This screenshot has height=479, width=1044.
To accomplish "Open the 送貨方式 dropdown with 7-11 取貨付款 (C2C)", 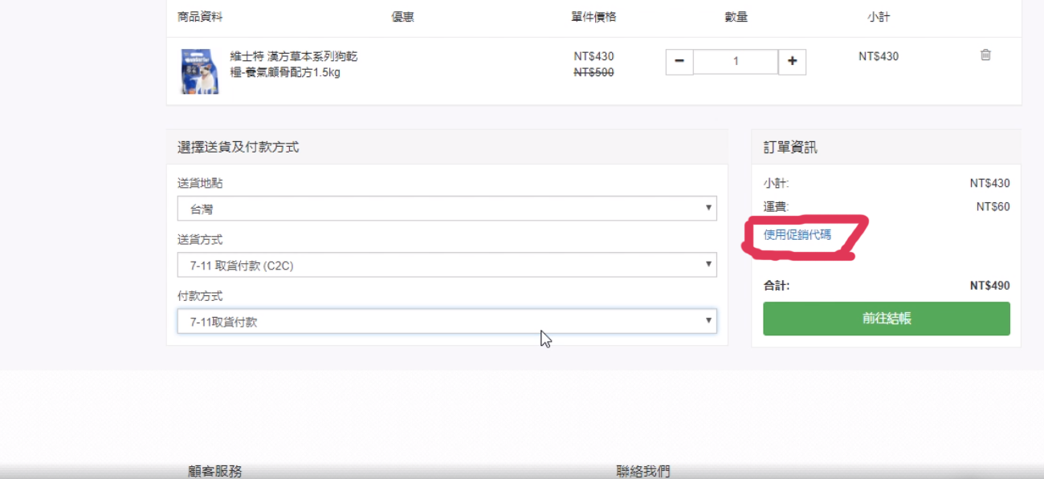I will (447, 265).
